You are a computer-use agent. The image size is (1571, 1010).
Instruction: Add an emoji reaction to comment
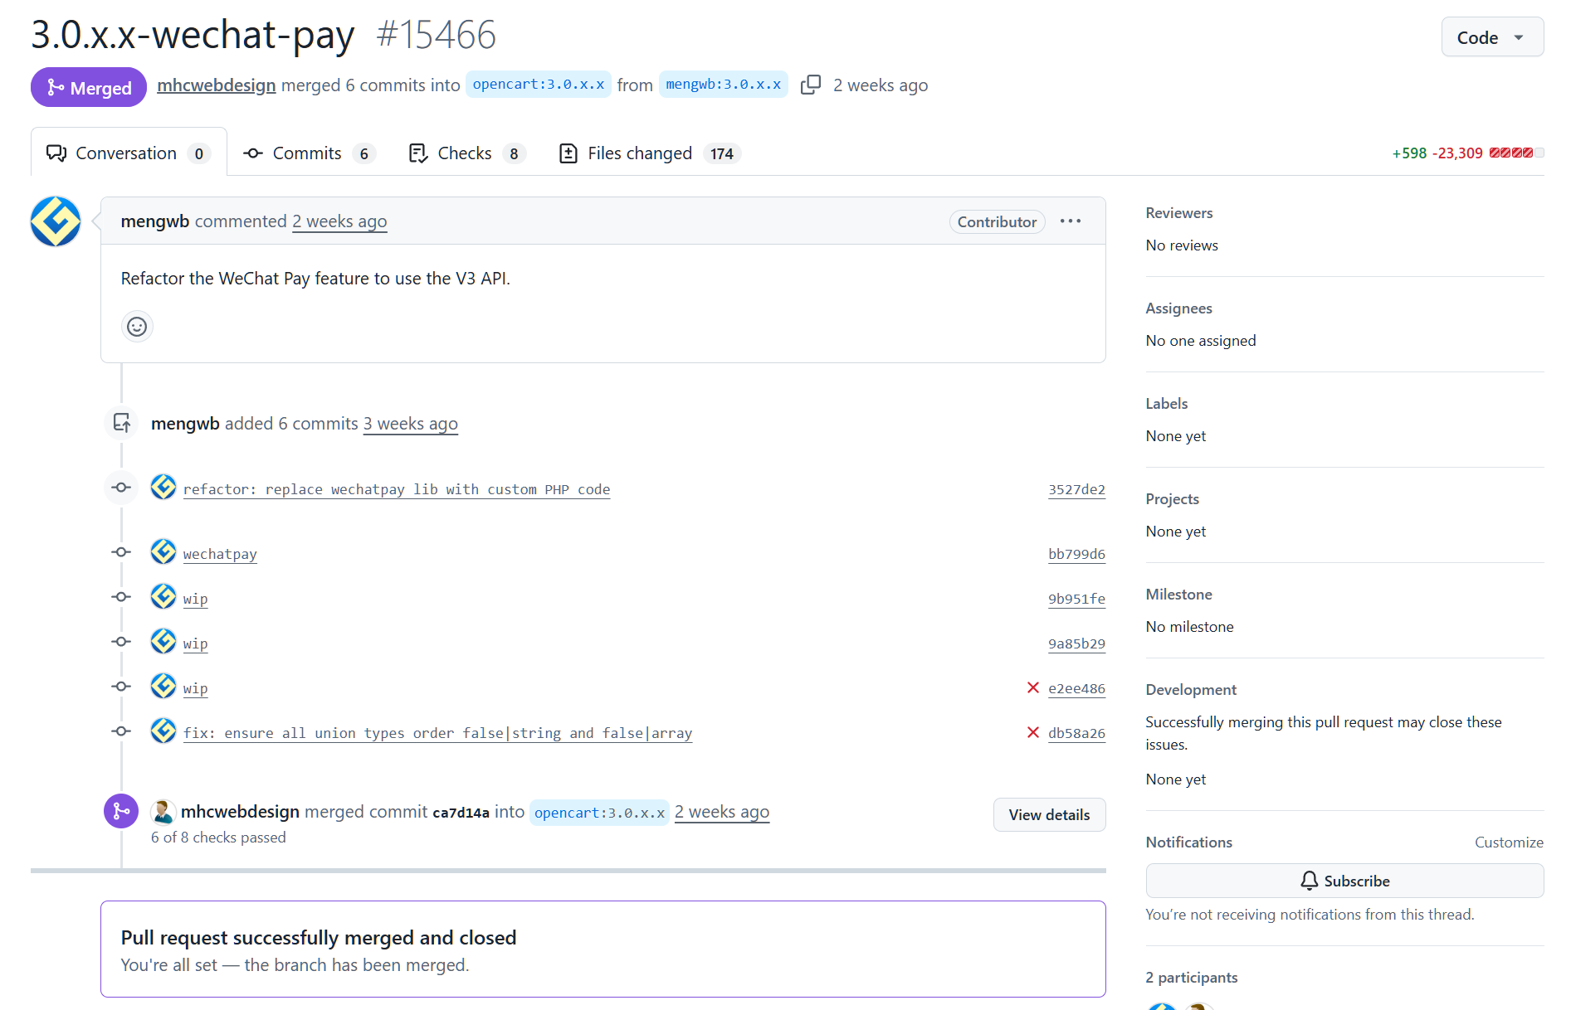137,327
